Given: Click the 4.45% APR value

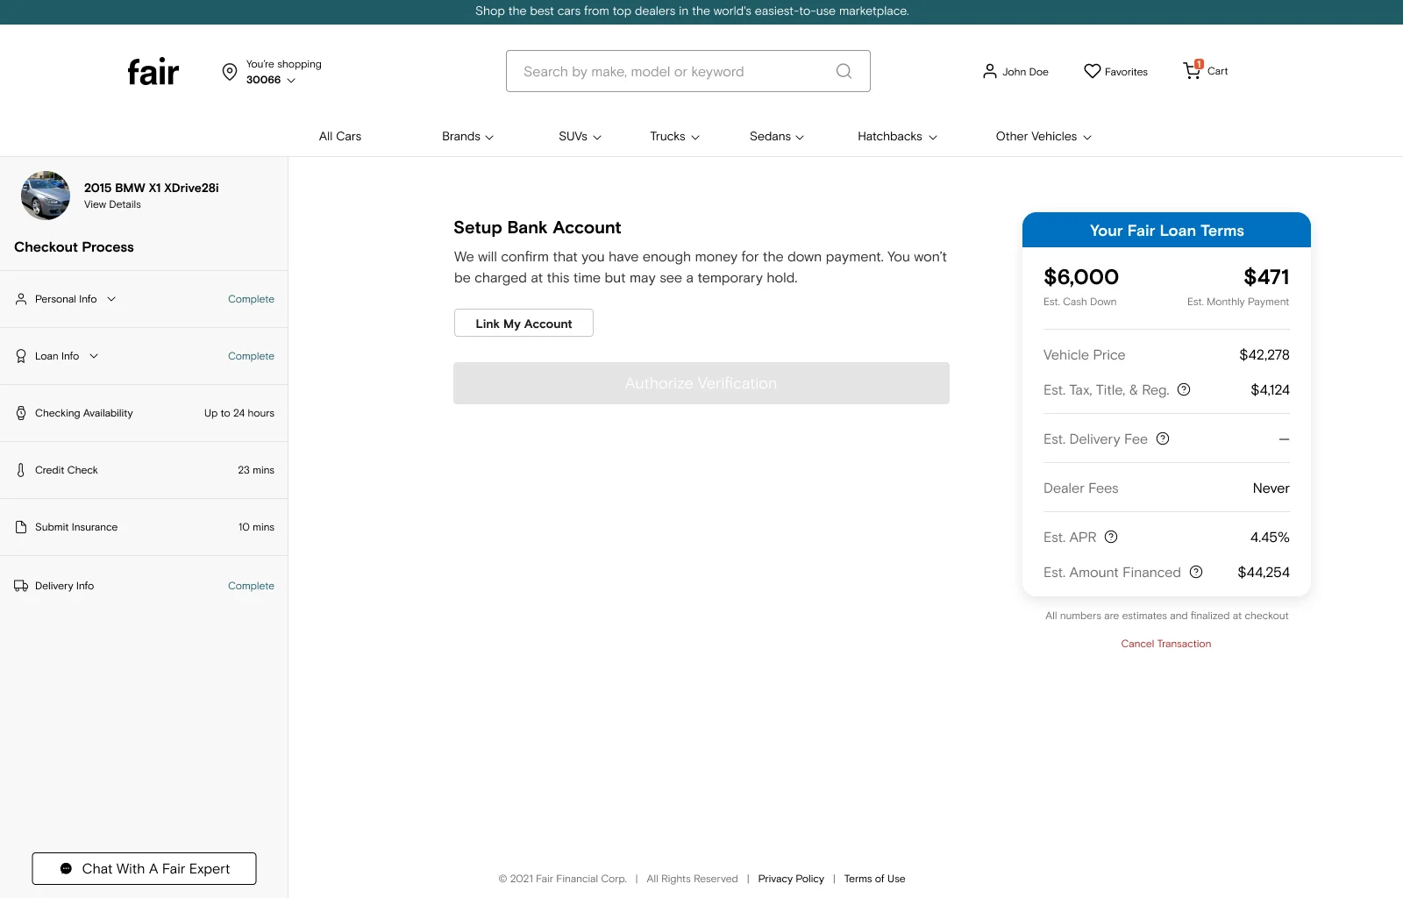Looking at the screenshot, I should [1270, 538].
